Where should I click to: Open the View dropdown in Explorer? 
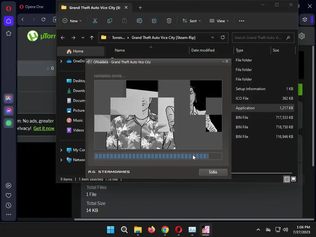[x=219, y=21]
